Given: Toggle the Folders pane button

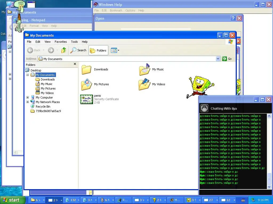Looking at the screenshot, I should (98, 50).
